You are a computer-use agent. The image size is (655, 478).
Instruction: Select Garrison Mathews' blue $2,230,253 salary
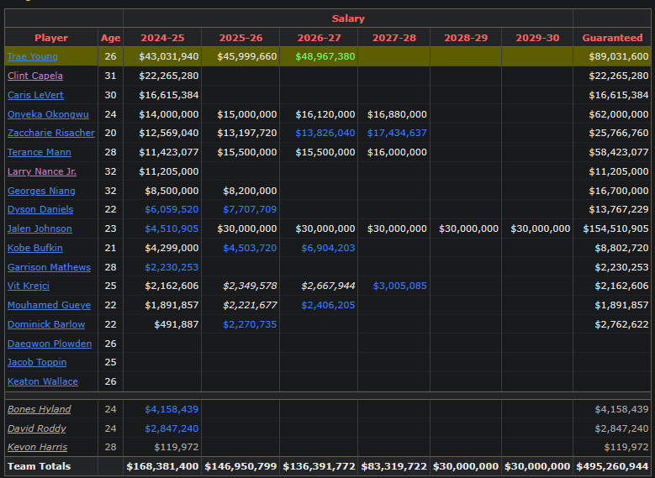172,267
